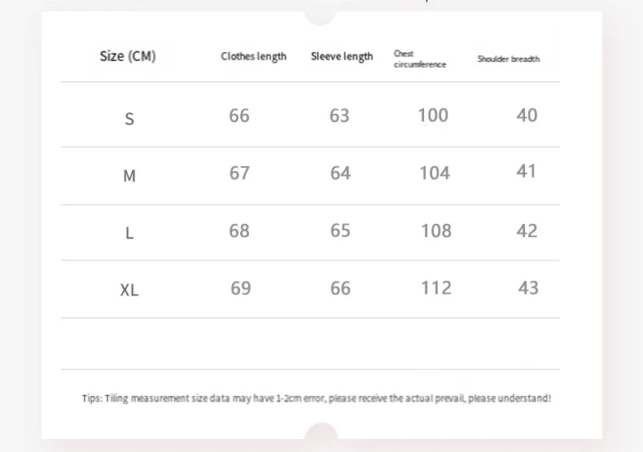This screenshot has width=643, height=452.
Task: Click the clothes length value 67
Action: click(x=239, y=173)
